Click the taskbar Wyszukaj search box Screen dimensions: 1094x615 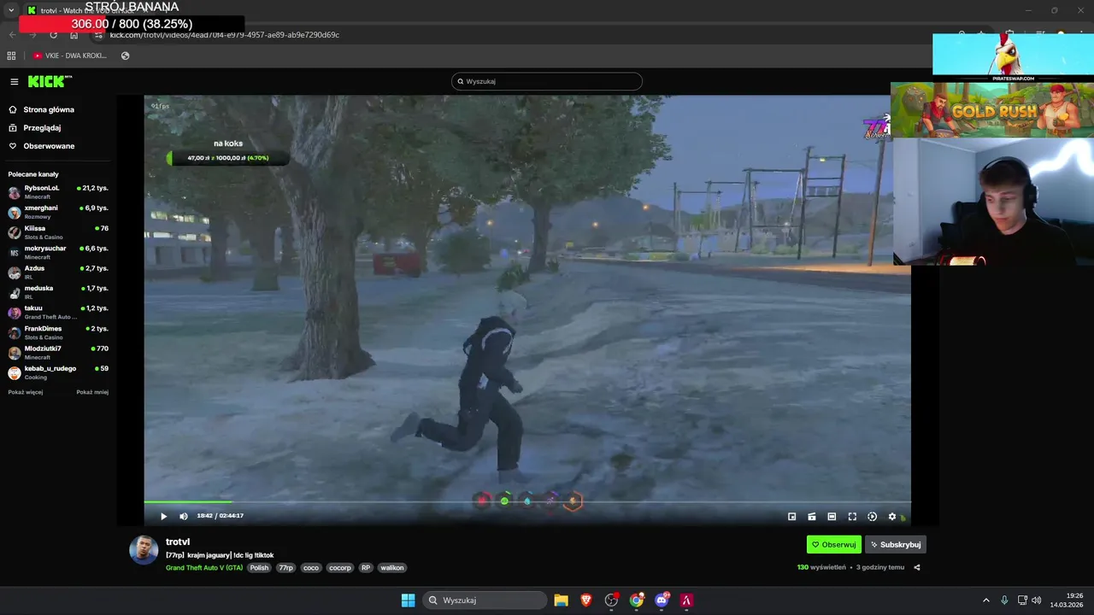486,600
